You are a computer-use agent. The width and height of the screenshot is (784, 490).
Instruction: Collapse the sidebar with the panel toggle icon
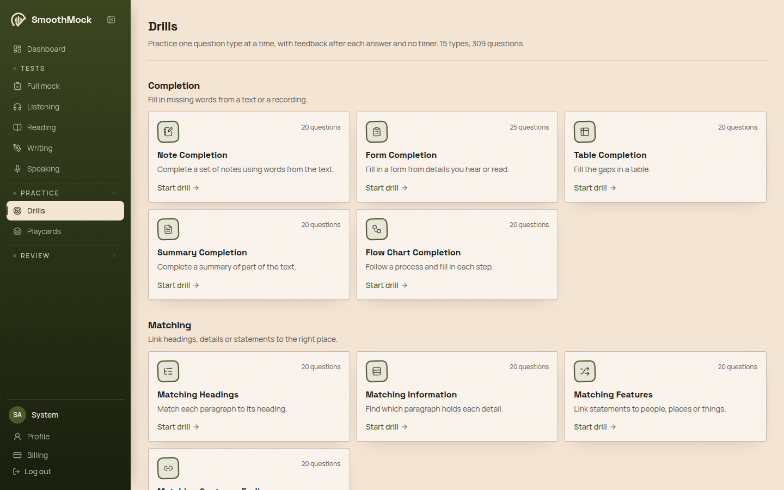click(x=111, y=20)
